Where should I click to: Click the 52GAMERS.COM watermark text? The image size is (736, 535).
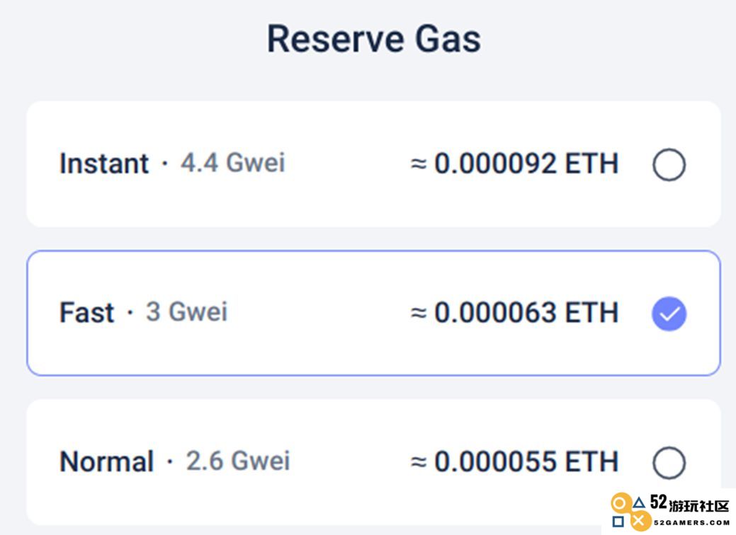[x=692, y=522]
